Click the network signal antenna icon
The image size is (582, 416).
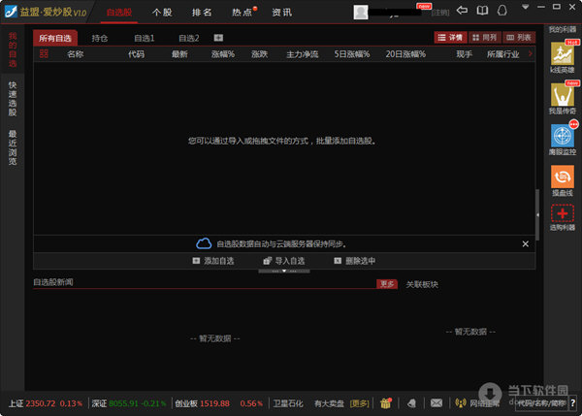coord(460,403)
